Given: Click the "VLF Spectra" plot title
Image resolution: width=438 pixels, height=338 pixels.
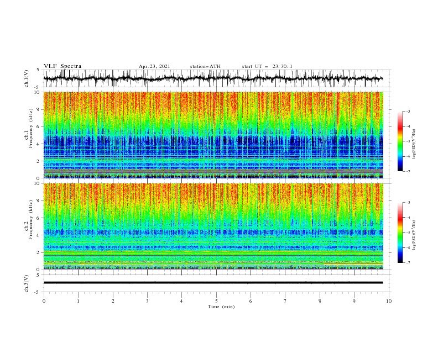Looking at the screenshot, I should point(62,66).
